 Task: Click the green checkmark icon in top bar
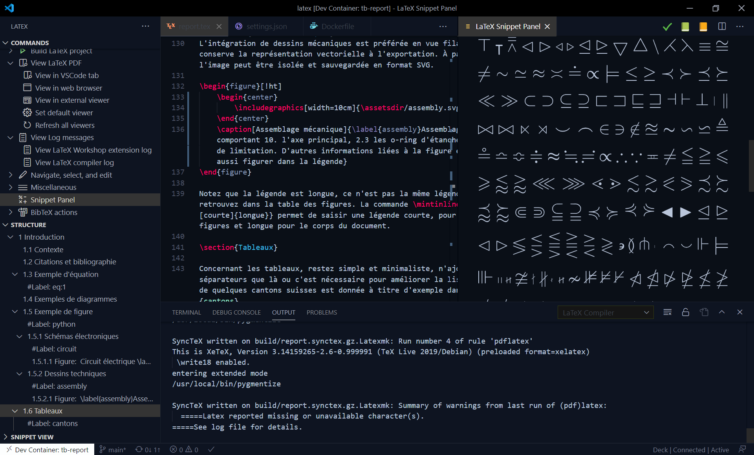667,26
